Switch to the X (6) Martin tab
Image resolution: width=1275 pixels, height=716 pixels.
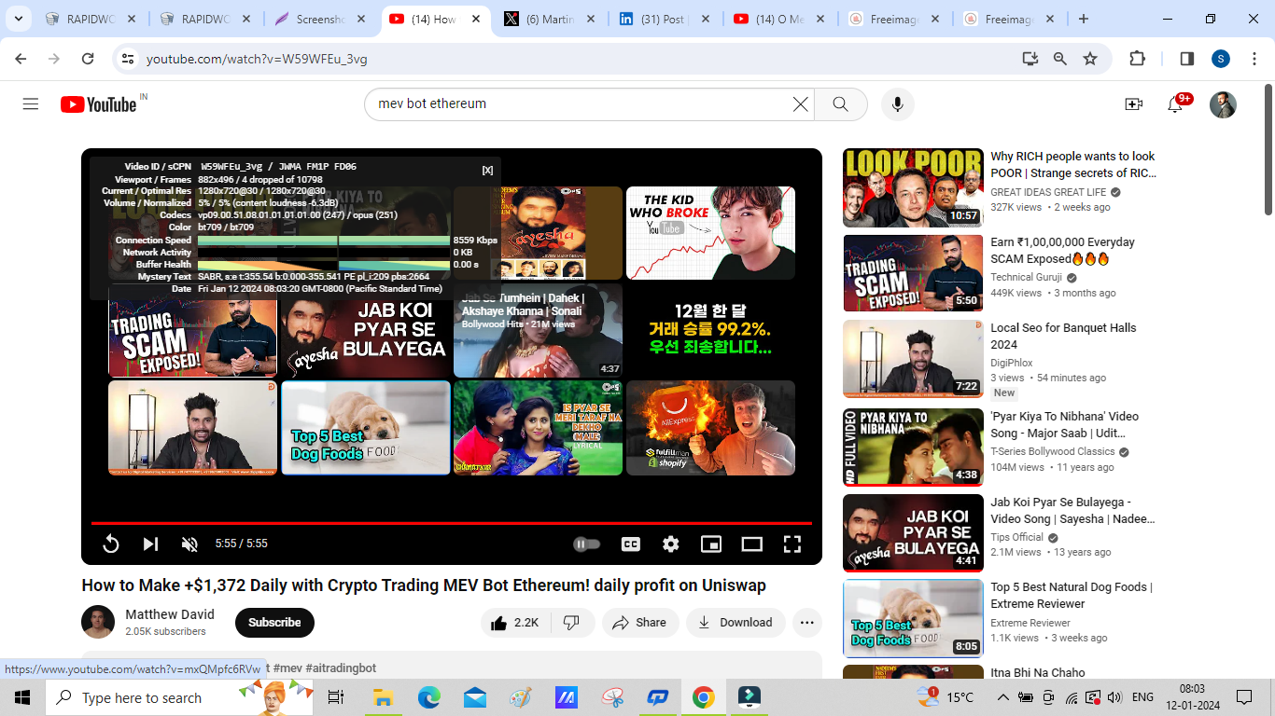pos(550,19)
